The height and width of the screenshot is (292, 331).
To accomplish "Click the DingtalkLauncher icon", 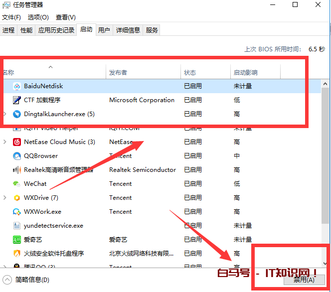I will 17,114.
